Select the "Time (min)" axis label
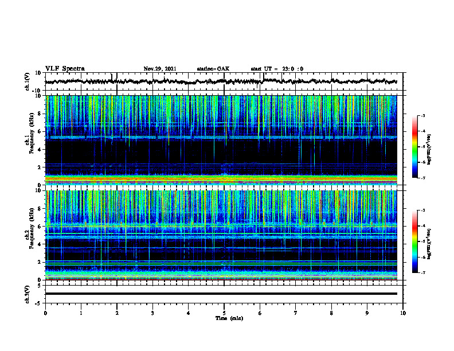 (x=229, y=318)
